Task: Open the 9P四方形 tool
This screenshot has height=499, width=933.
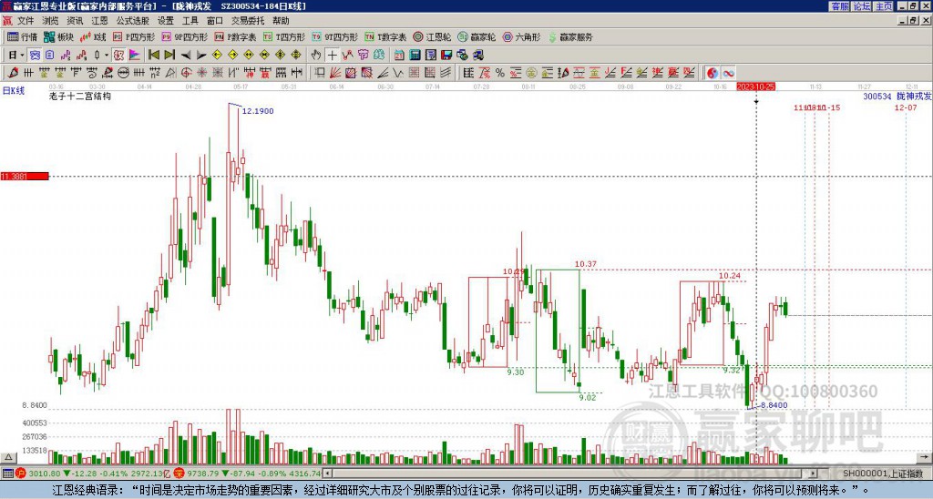Action: click(184, 36)
